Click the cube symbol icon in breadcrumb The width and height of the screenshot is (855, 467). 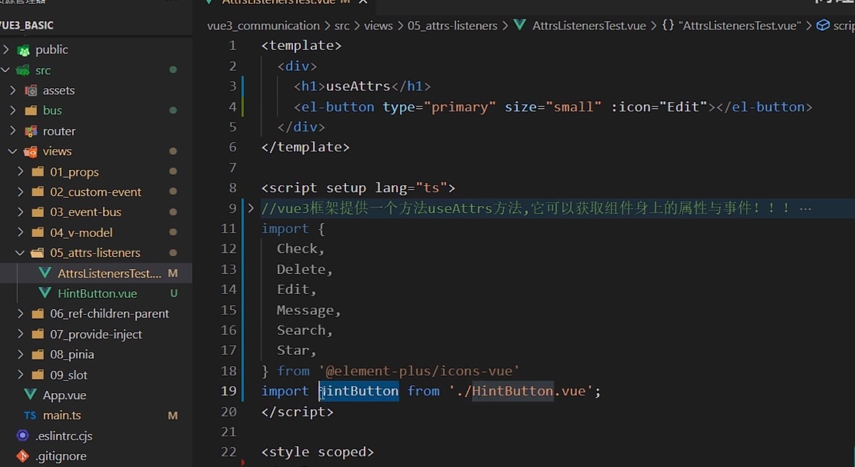pos(823,25)
